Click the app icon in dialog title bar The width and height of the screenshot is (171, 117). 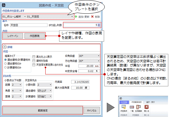coord(4,5)
